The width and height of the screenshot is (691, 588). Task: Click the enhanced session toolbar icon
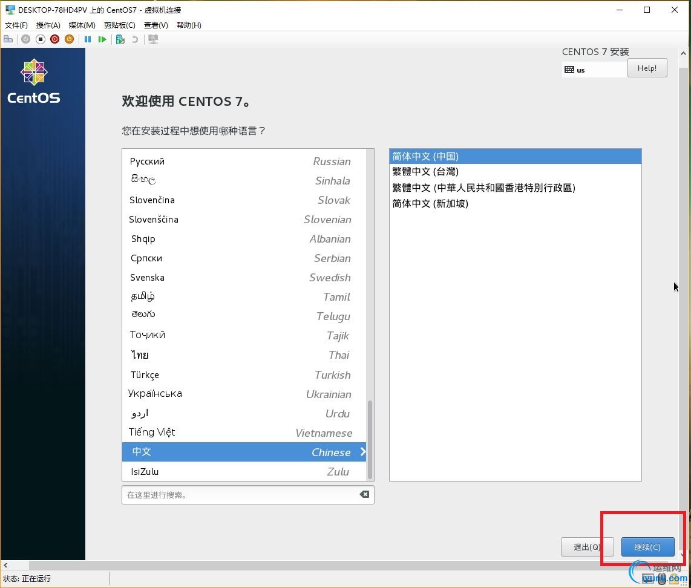(153, 39)
